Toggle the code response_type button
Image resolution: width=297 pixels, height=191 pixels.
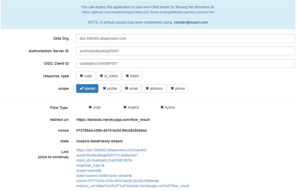(86, 76)
